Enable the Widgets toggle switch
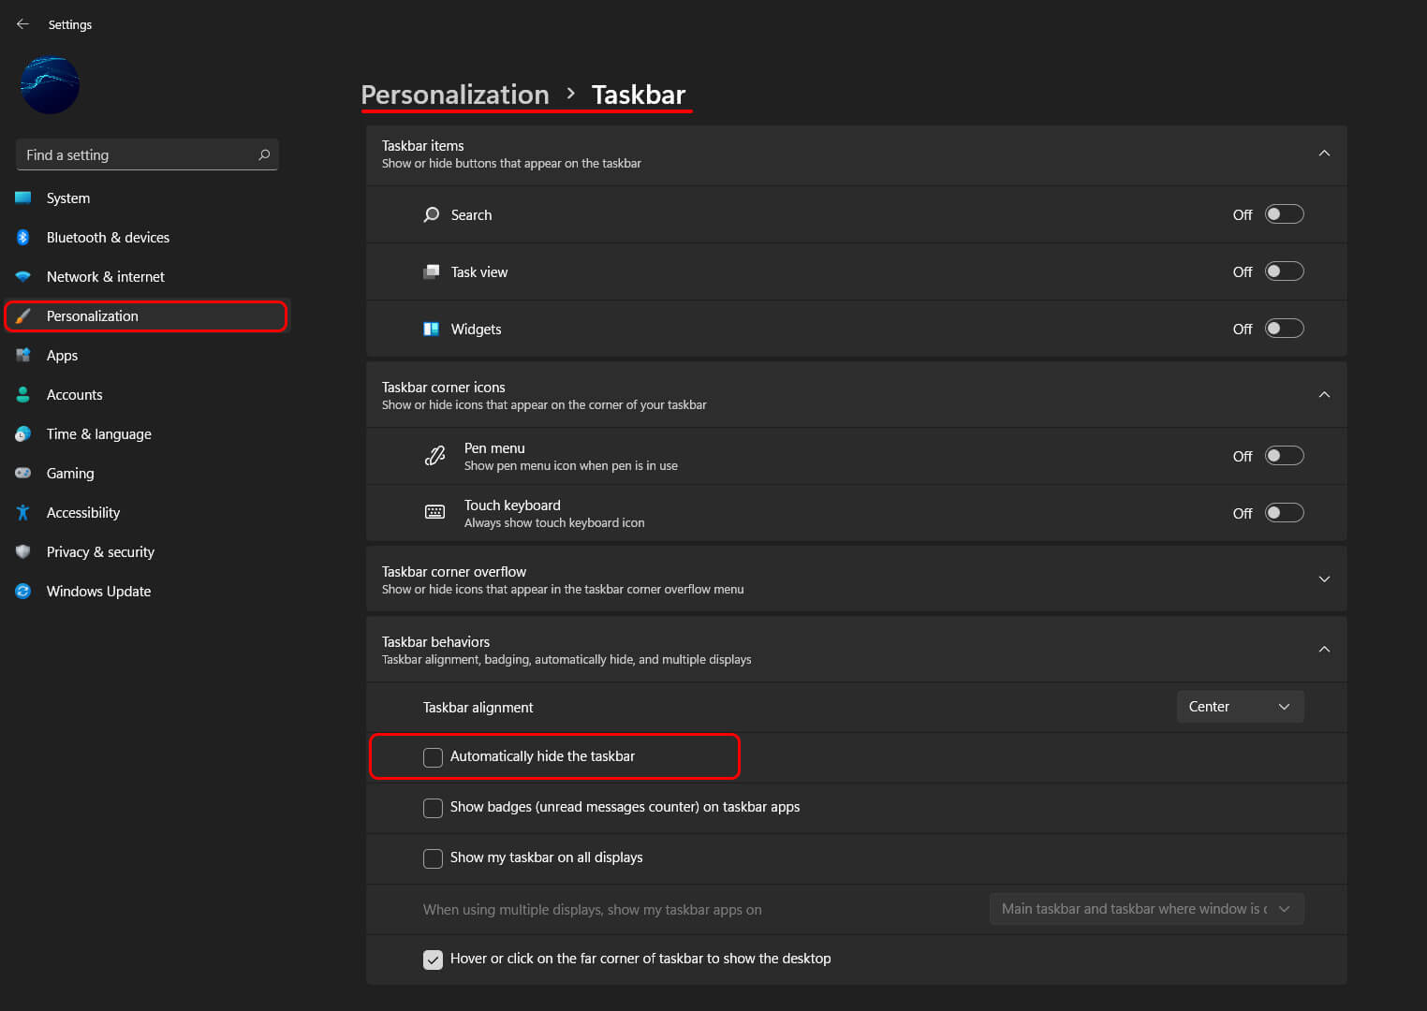This screenshot has width=1427, height=1011. tap(1284, 329)
